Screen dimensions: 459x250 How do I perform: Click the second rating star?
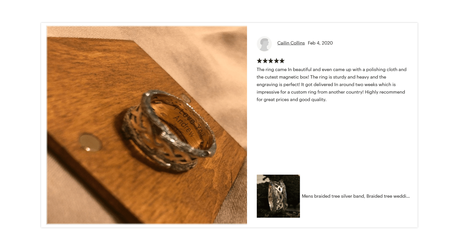(x=265, y=61)
